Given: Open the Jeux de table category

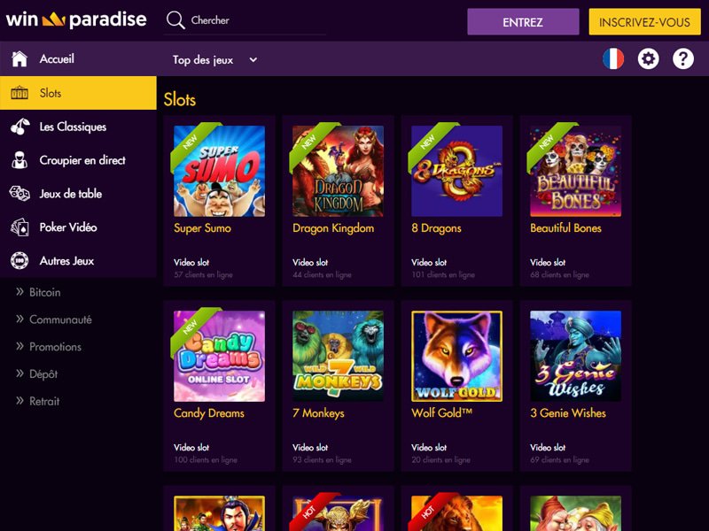Looking at the screenshot, I should [x=78, y=194].
